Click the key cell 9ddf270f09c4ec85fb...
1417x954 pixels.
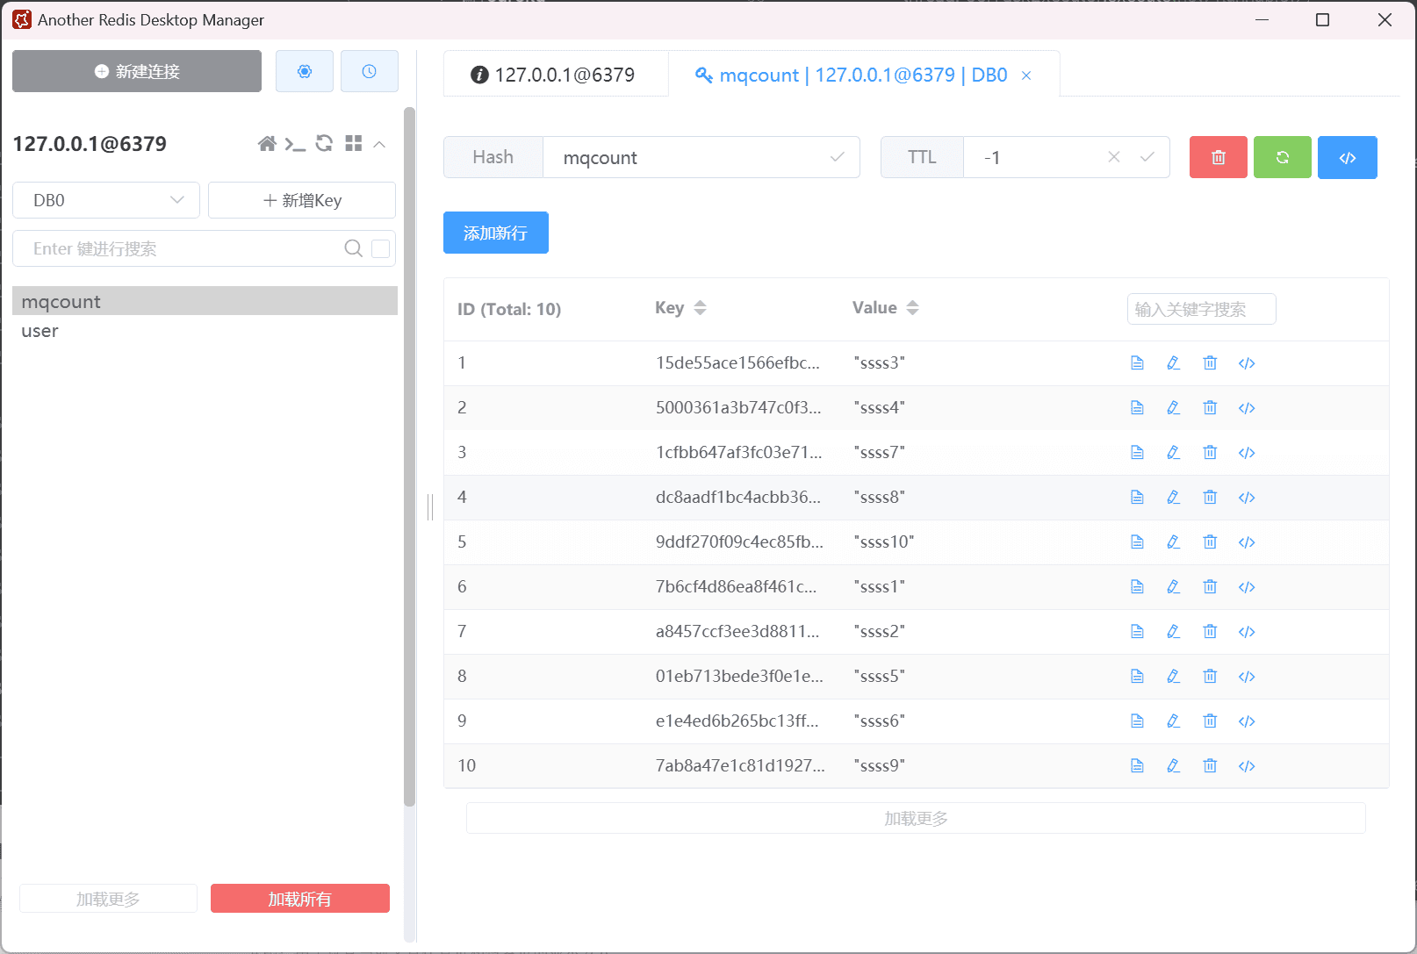click(x=739, y=542)
